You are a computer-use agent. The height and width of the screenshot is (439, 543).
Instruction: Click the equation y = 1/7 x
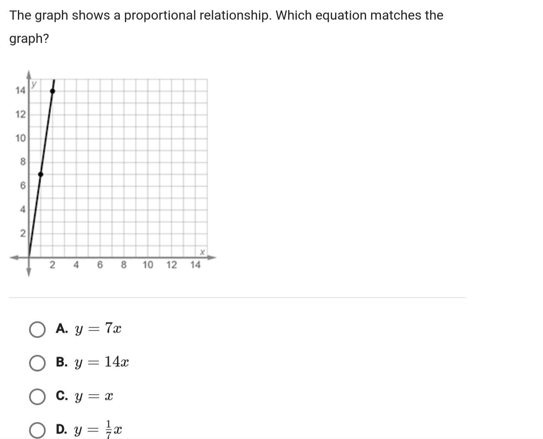pos(98,429)
